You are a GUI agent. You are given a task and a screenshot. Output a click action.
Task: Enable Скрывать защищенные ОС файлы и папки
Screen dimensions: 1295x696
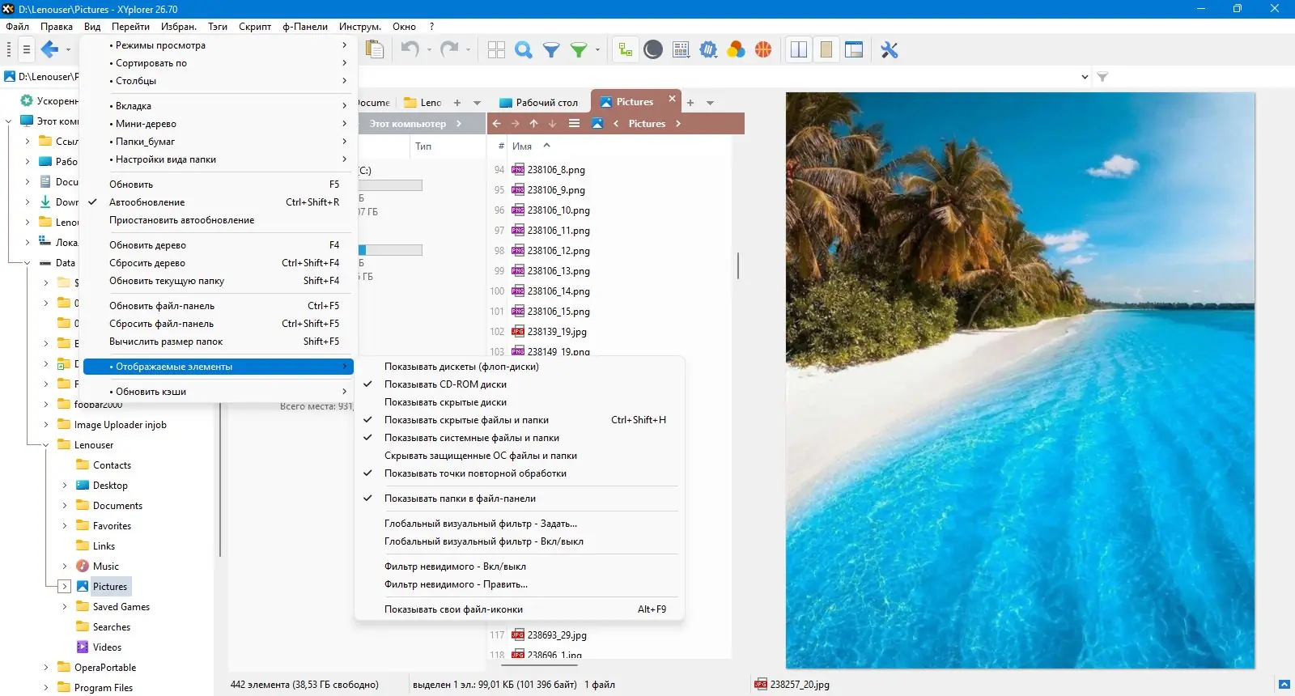520,456
